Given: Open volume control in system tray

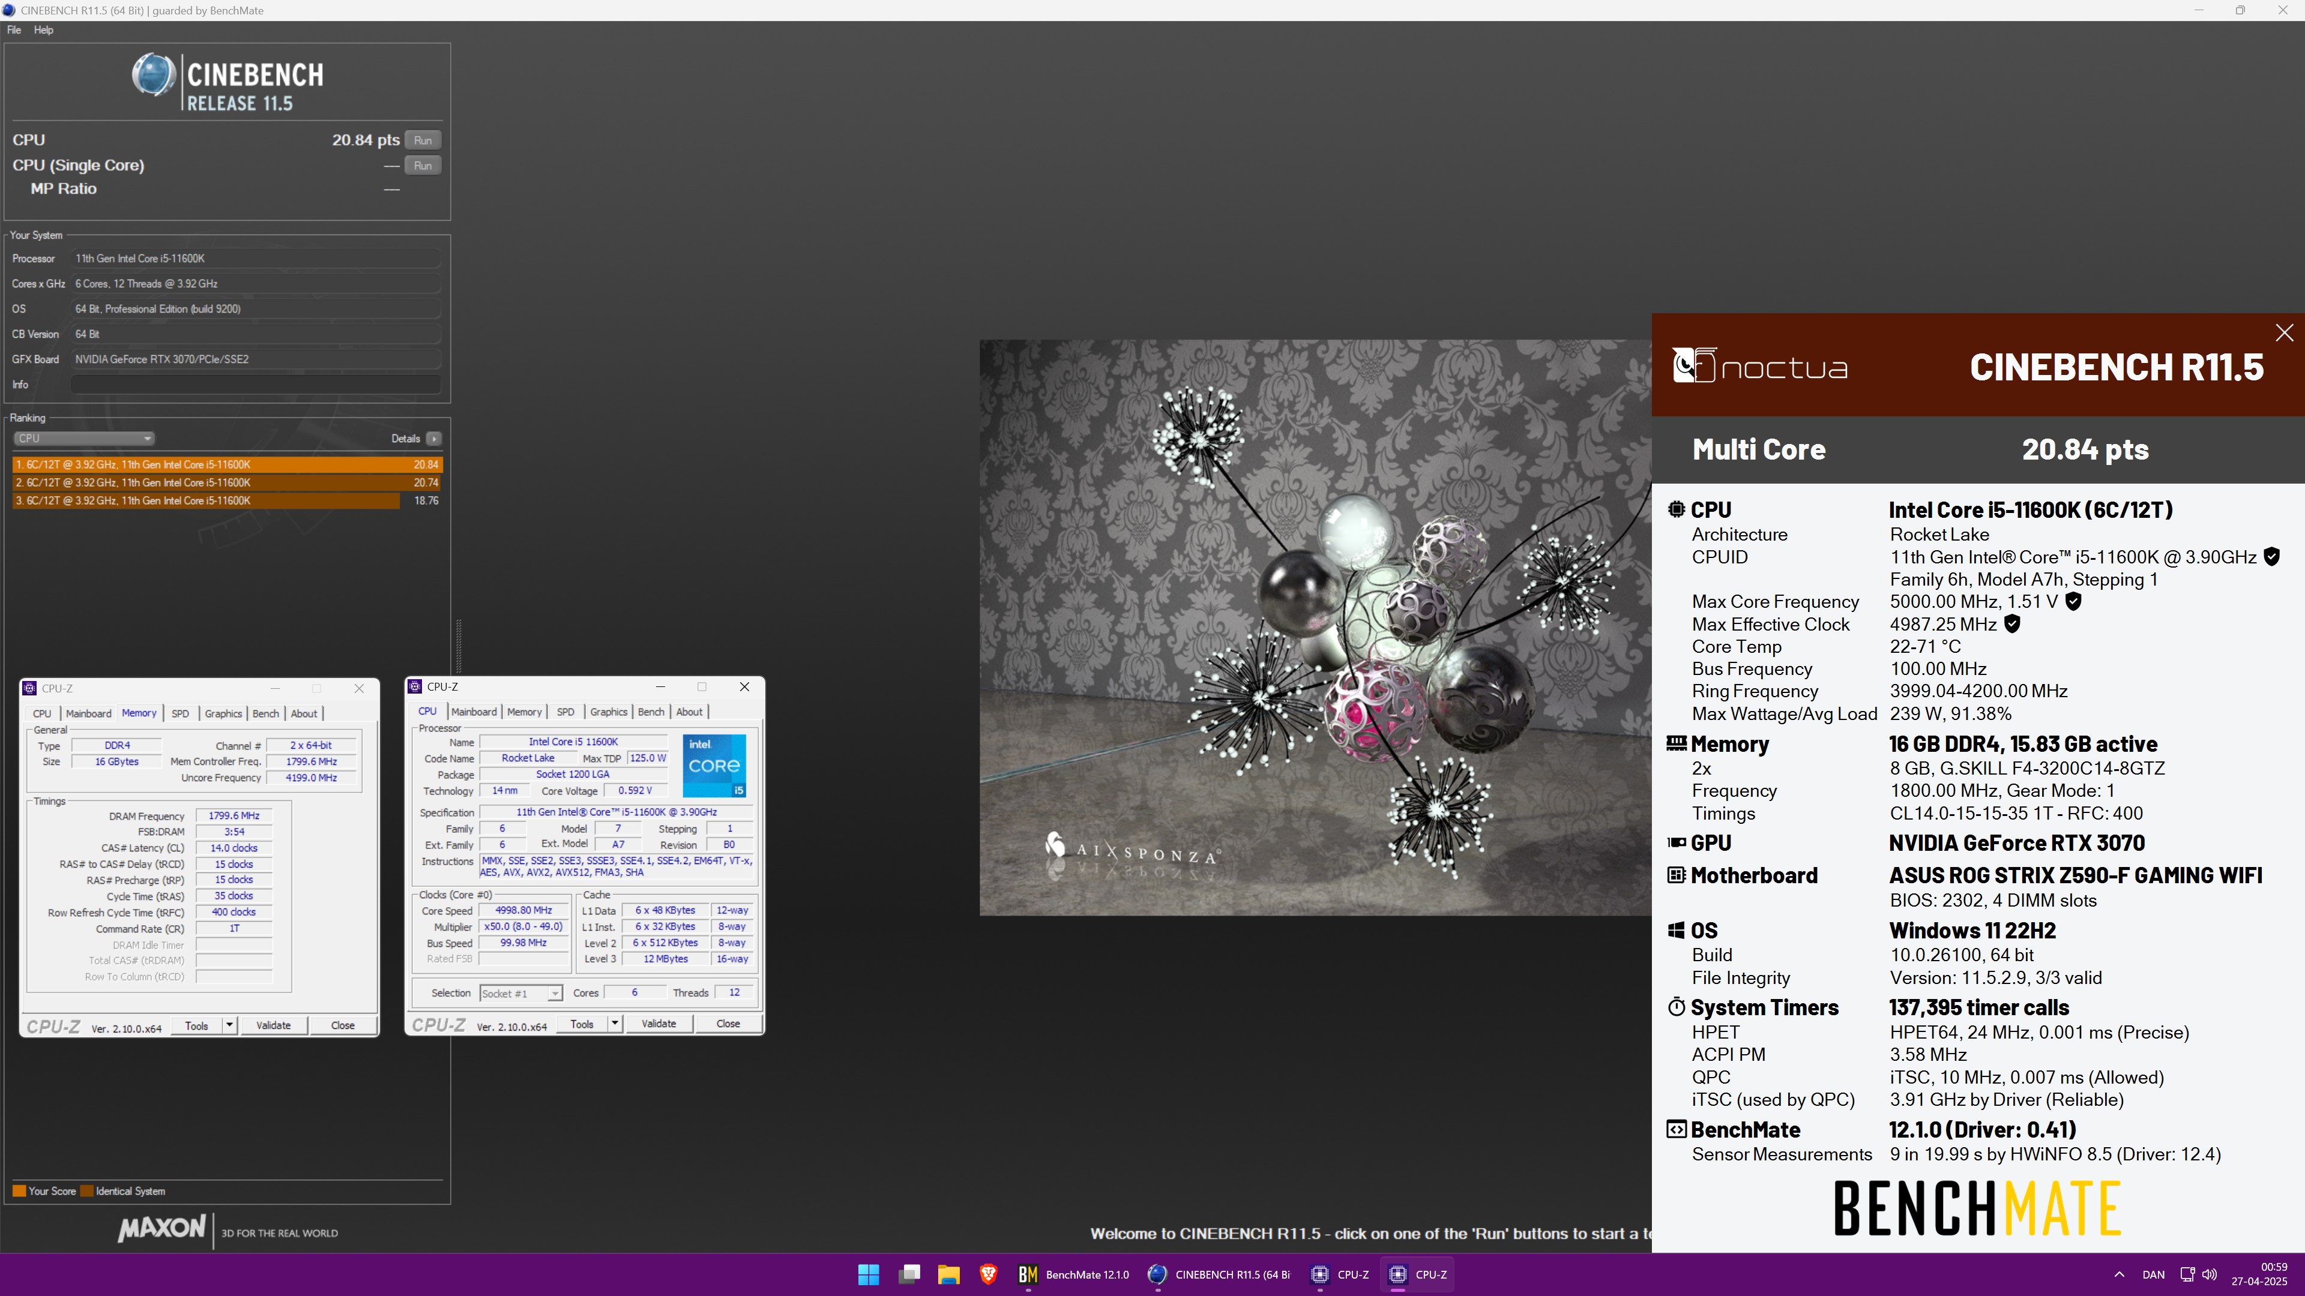Looking at the screenshot, I should point(2210,1274).
